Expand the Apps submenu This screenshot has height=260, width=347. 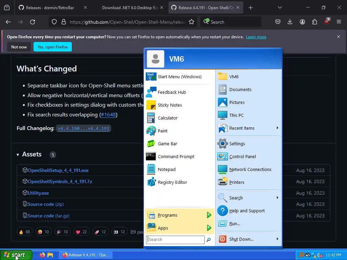coord(179,228)
